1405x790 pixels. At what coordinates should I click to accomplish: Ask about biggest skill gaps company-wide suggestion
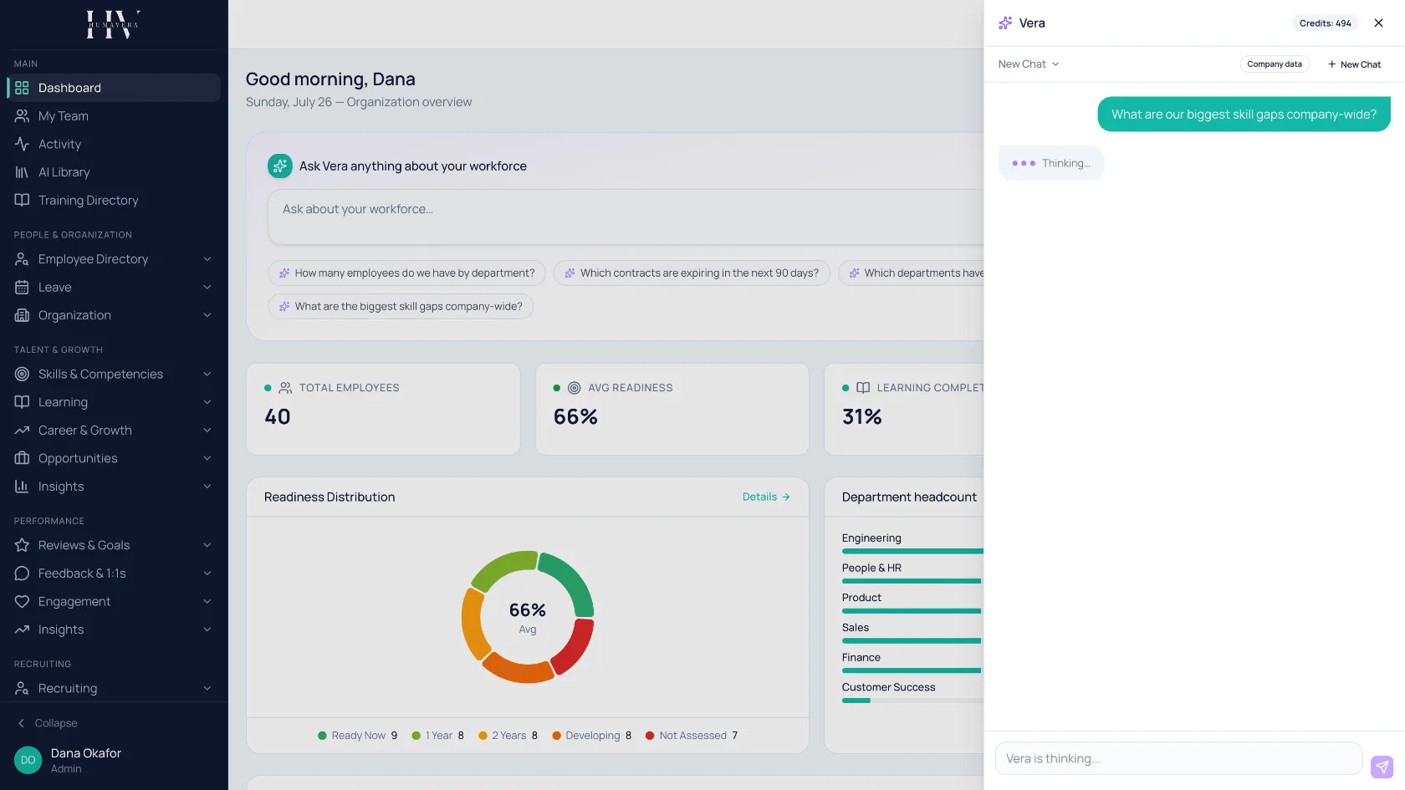pos(401,307)
